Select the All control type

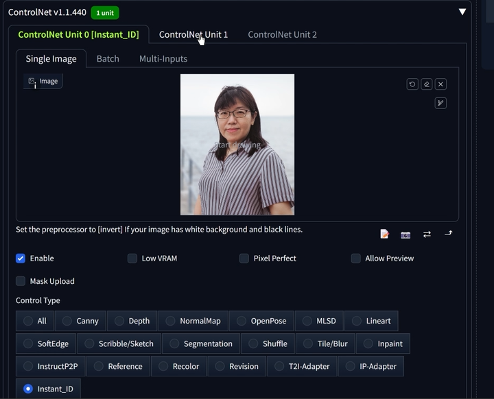coord(35,321)
